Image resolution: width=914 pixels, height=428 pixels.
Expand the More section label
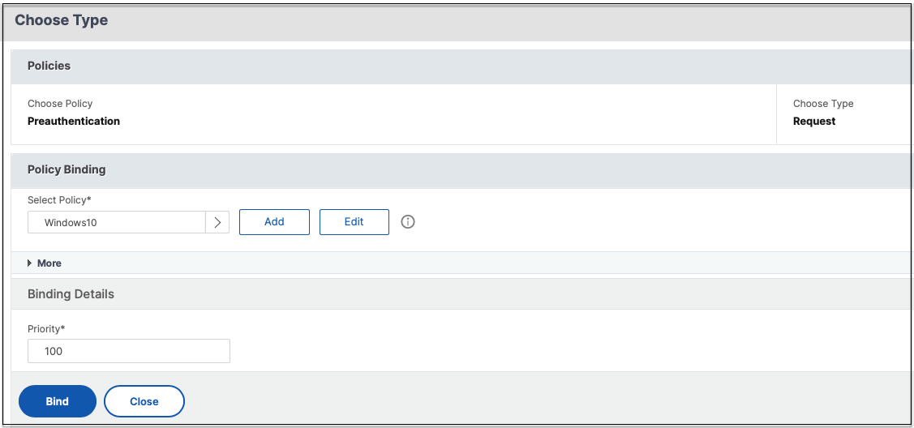(49, 263)
